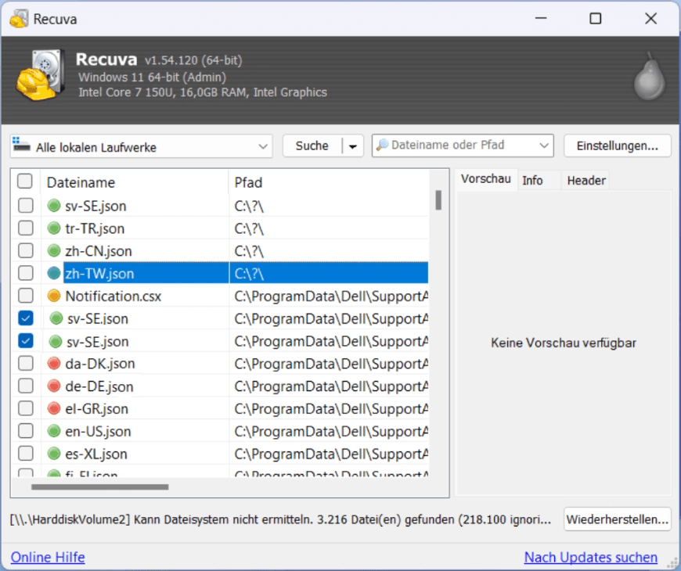Click the path cell of zh-TW.json
This screenshot has width=681, height=571.
click(x=329, y=273)
